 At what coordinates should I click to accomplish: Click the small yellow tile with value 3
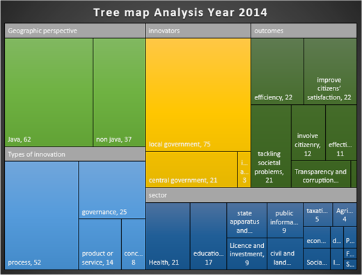pos(244,169)
